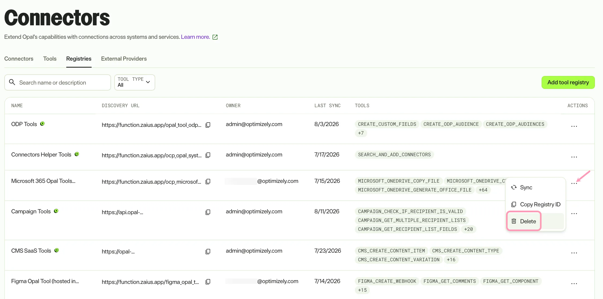Click the Owner column header

point(233,106)
